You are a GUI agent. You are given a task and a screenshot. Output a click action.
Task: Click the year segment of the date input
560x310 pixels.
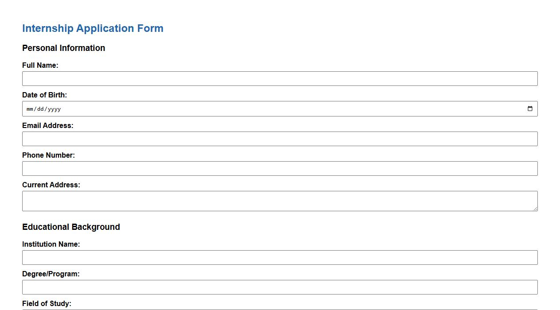tap(55, 108)
